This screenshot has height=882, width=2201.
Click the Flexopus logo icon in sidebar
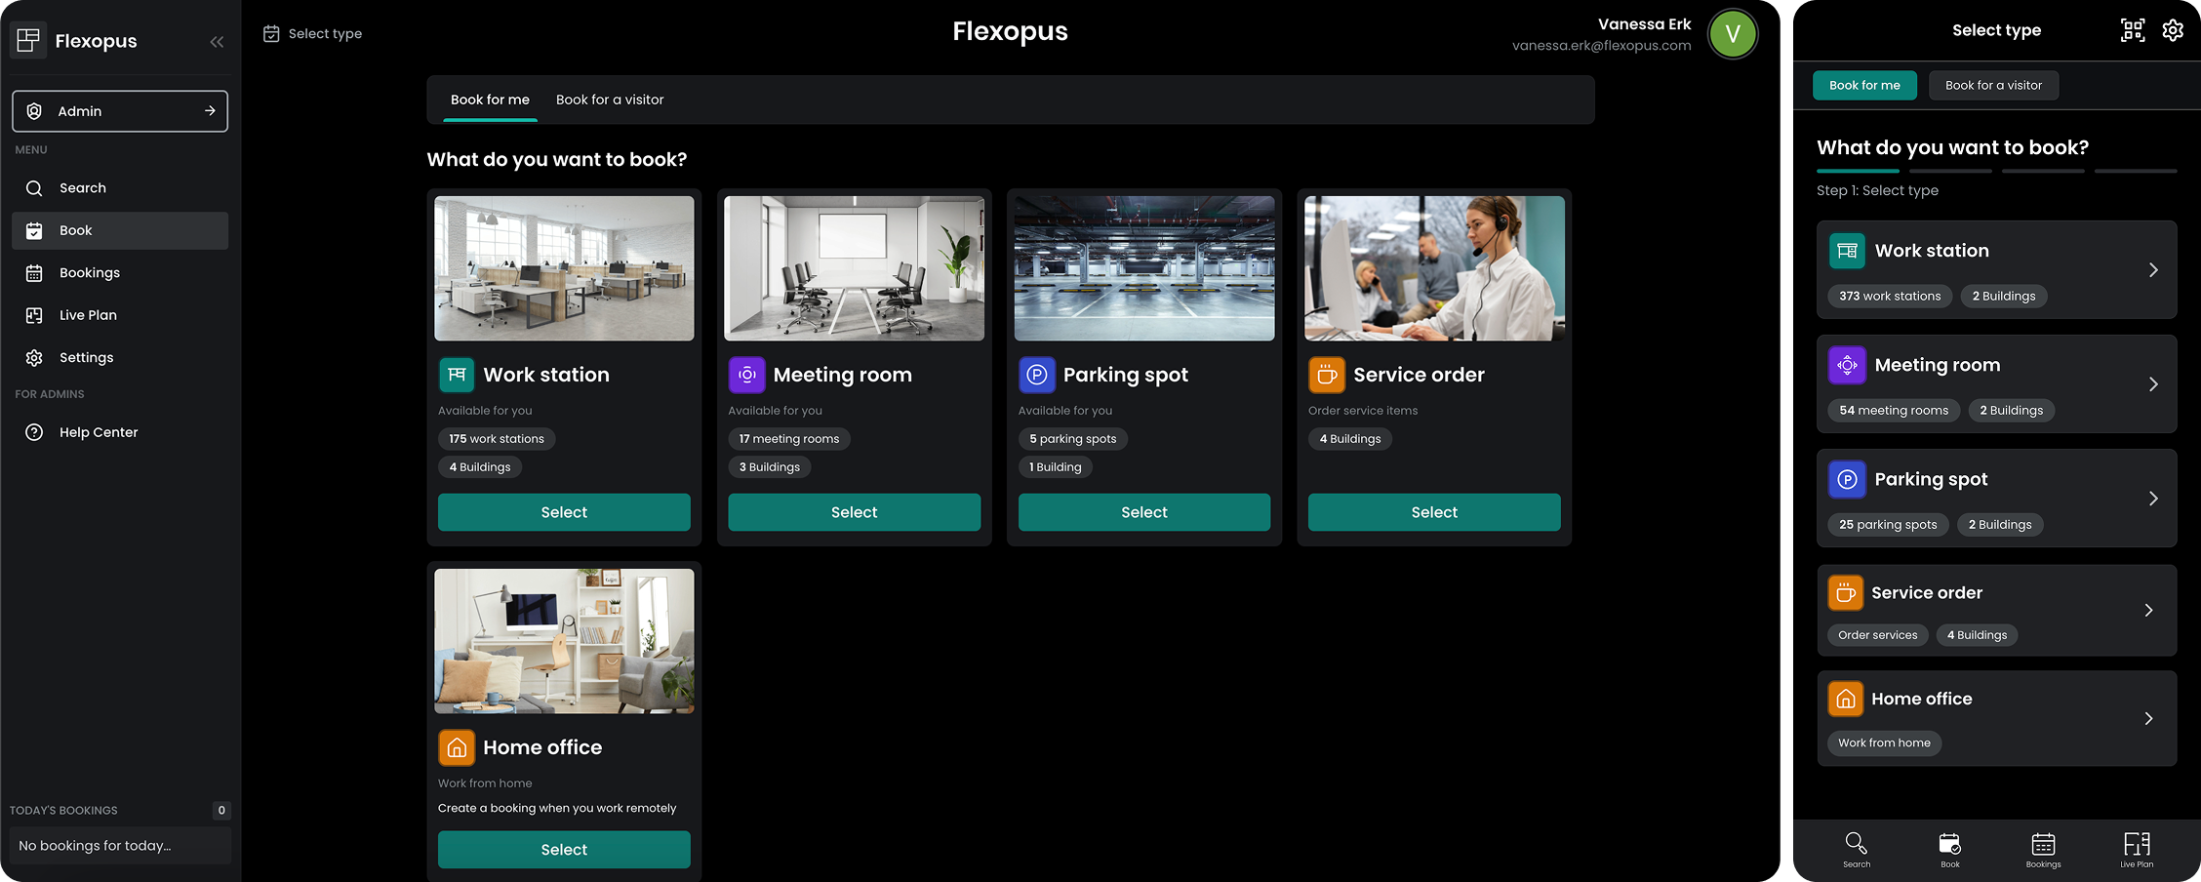[28, 40]
